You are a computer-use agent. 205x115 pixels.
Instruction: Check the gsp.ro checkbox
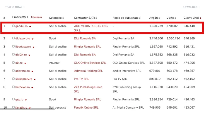pyautogui.click(x=13, y=99)
